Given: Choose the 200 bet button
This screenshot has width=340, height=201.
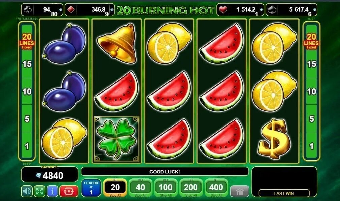Looking at the screenshot, I should point(191,188).
